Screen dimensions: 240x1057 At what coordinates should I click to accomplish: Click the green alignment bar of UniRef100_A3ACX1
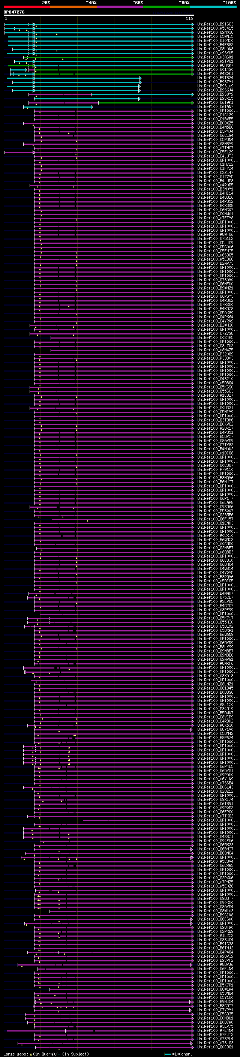tap(109, 57)
